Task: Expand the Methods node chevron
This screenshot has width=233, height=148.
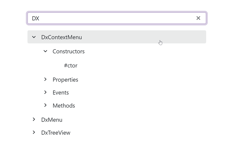Action: click(45, 105)
